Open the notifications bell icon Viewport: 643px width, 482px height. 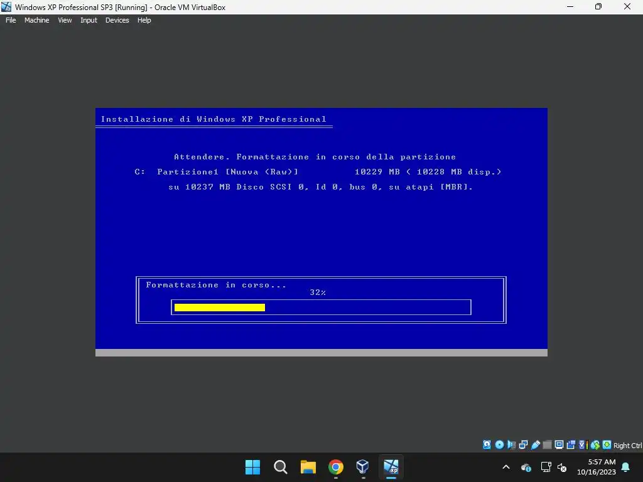(x=626, y=467)
